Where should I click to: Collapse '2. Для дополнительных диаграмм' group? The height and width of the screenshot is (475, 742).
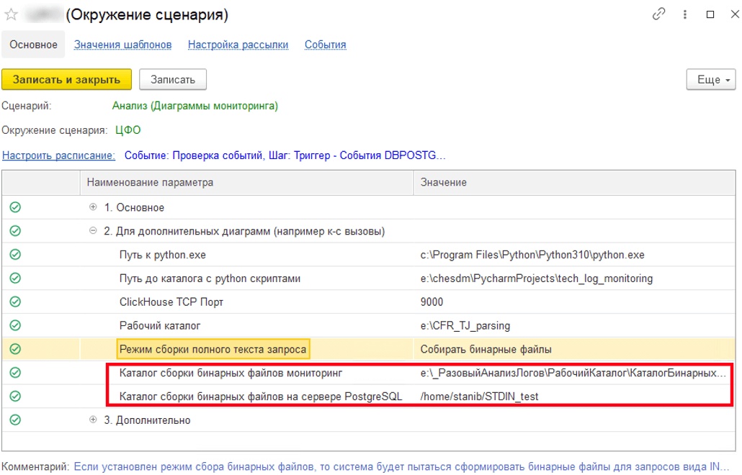click(x=93, y=231)
